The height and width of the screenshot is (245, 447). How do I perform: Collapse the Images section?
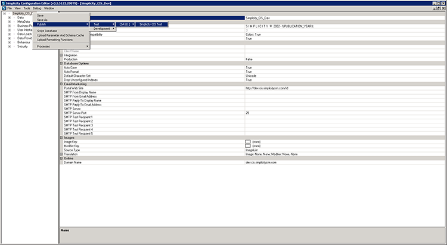point(61,138)
